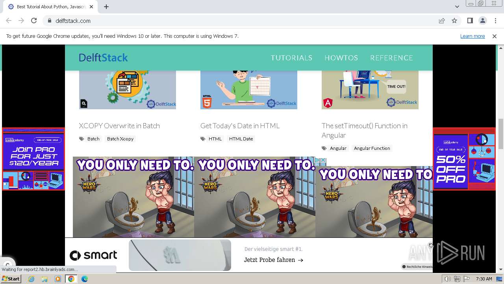504x284 pixels.
Task: Launch Microsoft Edge from the taskbar
Action: pos(85,279)
